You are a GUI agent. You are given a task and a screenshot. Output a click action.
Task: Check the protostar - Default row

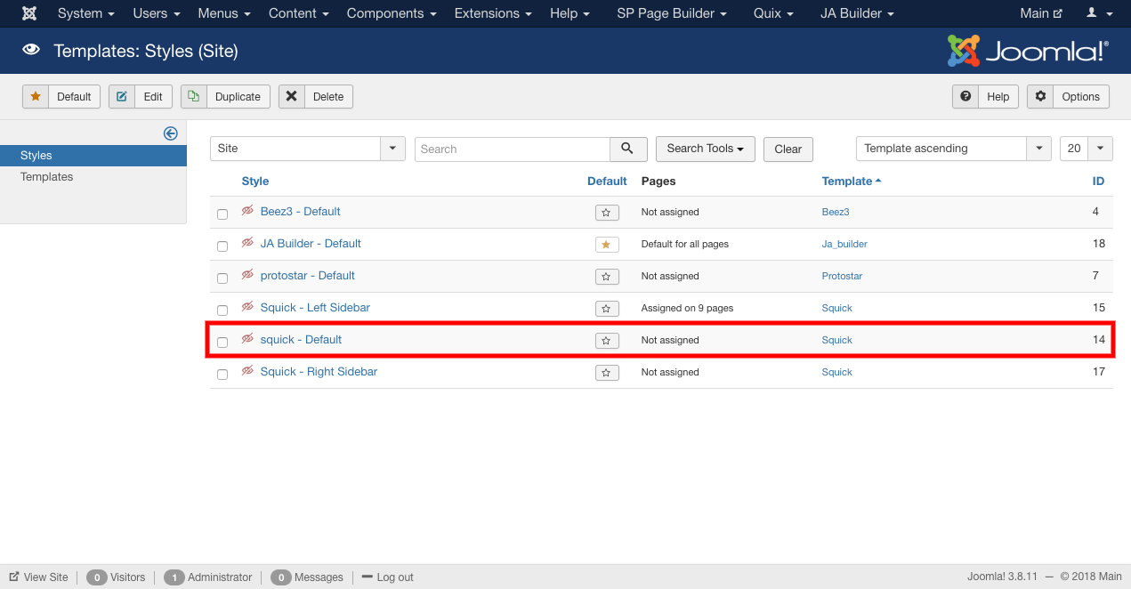222,278
